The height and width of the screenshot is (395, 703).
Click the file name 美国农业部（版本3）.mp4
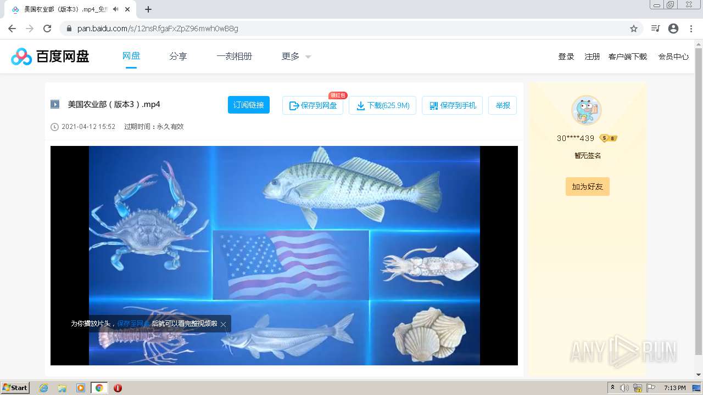click(x=114, y=104)
